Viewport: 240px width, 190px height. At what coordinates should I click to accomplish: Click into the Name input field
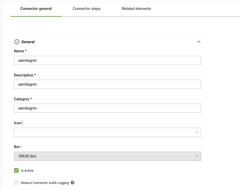coord(107,60)
